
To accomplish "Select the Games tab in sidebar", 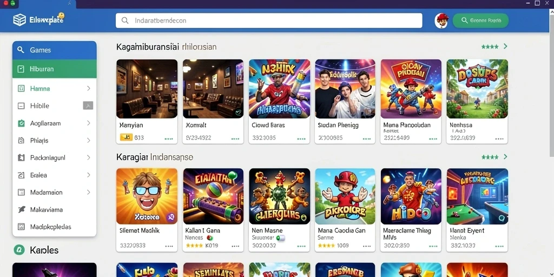I will 55,50.
